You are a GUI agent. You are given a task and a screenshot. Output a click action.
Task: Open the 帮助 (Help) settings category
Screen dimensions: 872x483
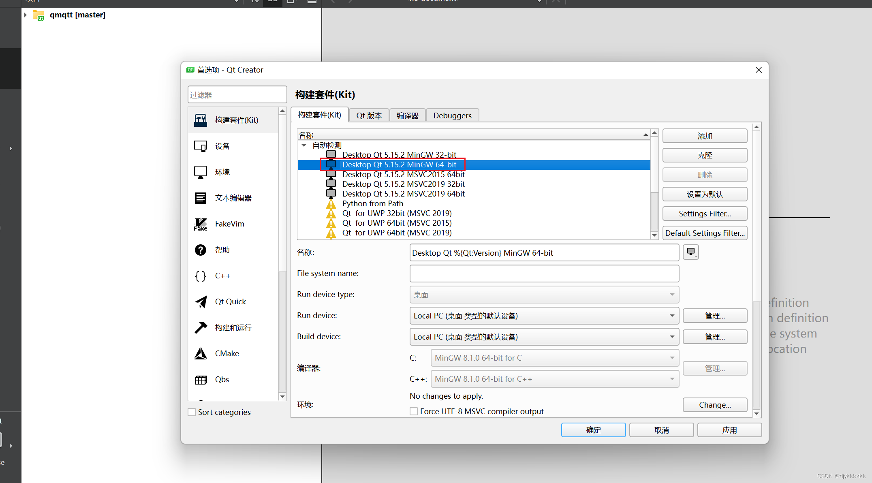point(222,250)
